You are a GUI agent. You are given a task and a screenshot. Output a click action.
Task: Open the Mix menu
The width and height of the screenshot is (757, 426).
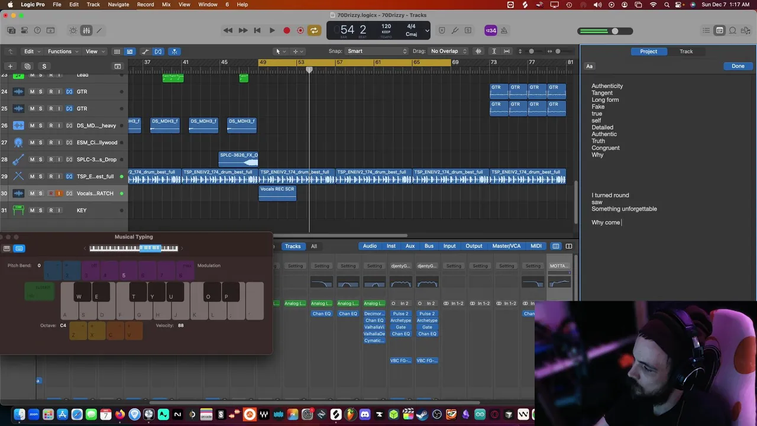pos(166,4)
